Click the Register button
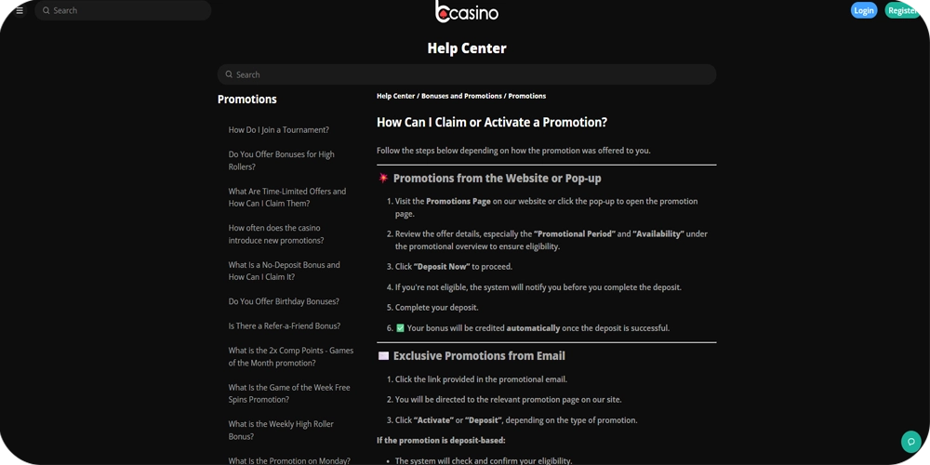The height and width of the screenshot is (465, 930). pyautogui.click(x=901, y=10)
